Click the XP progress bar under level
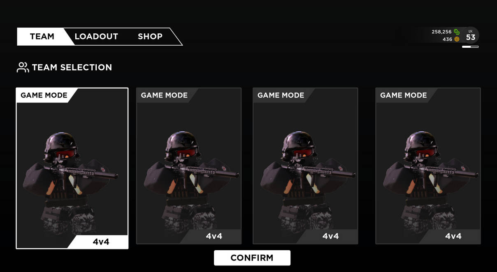This screenshot has width=497, height=272. [470, 47]
